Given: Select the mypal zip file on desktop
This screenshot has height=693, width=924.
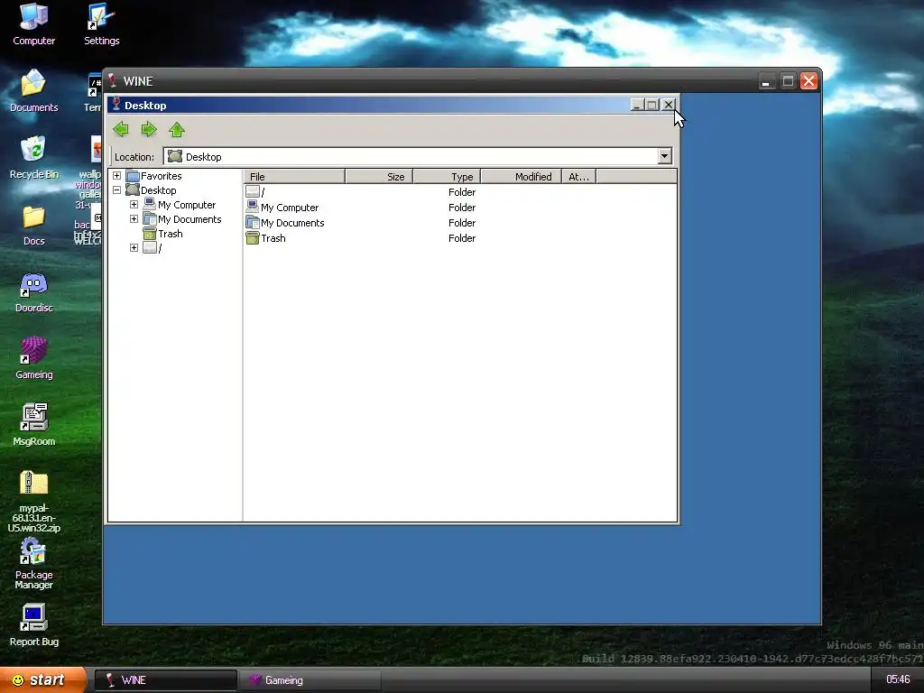Looking at the screenshot, I should click(x=33, y=501).
